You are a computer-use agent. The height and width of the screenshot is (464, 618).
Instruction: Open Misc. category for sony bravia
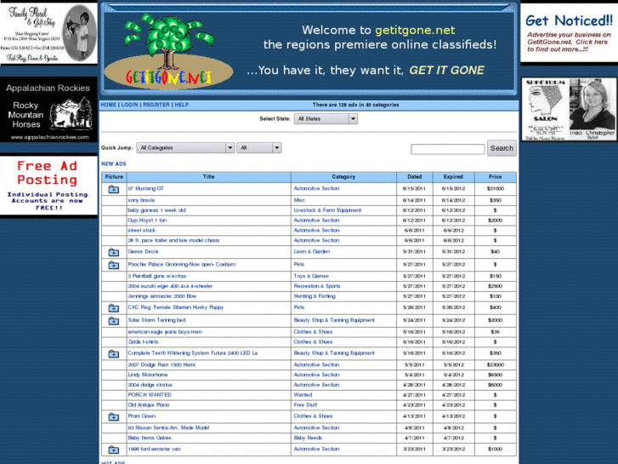[300, 200]
